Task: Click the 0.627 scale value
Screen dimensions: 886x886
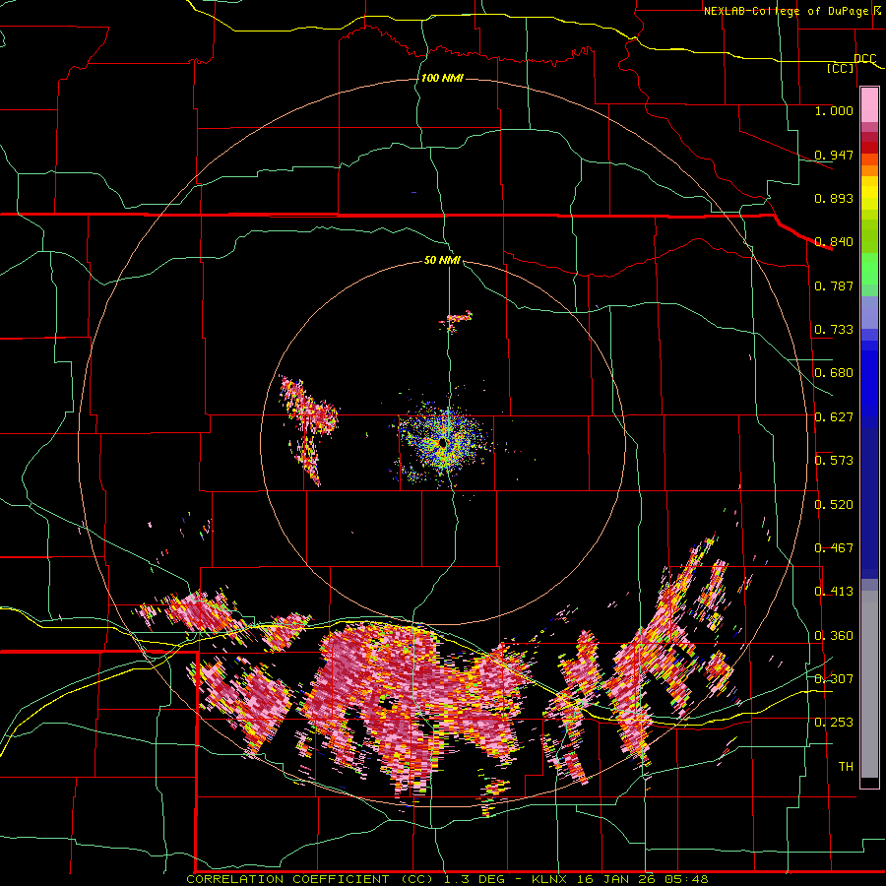Action: click(834, 417)
